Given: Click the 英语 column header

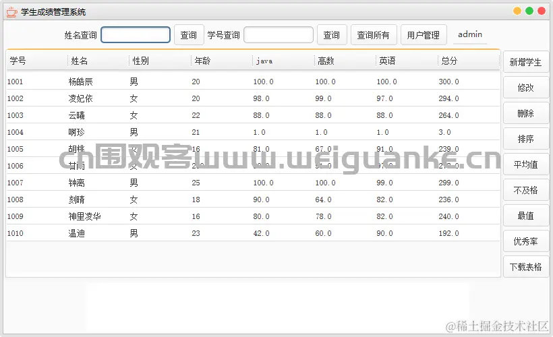Looking at the screenshot, I should tap(407, 61).
